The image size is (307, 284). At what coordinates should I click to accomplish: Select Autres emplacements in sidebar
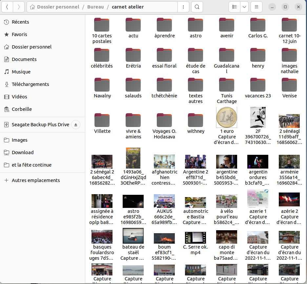tap(36, 180)
